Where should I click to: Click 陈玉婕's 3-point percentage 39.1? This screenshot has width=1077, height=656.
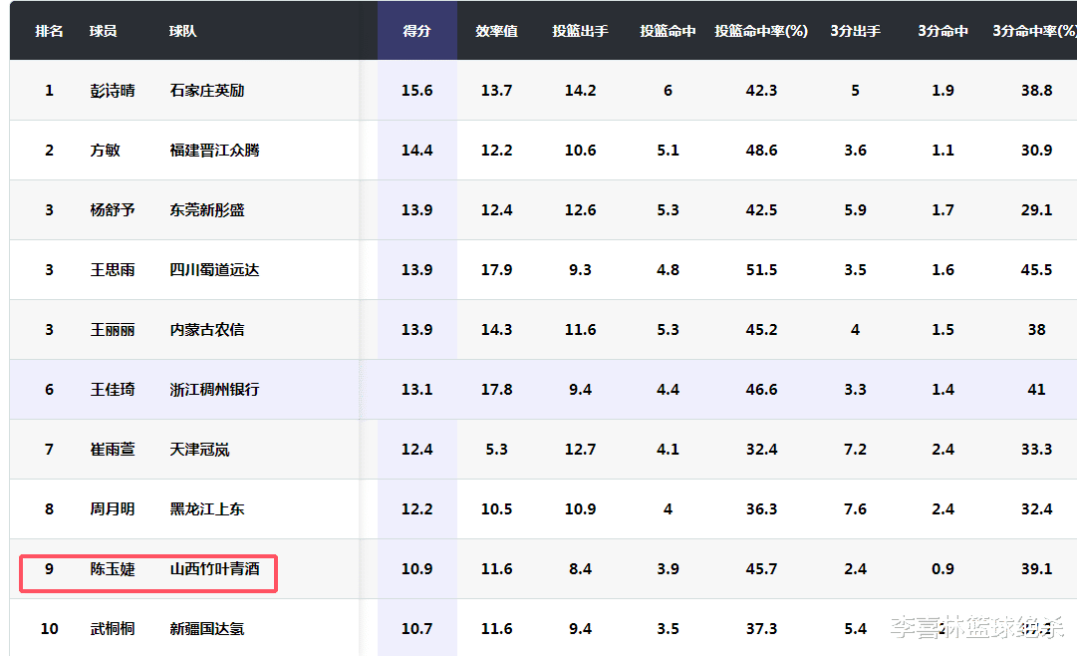point(1036,569)
